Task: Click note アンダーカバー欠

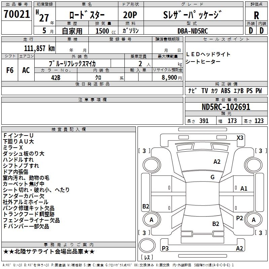Action: (x=24, y=196)
